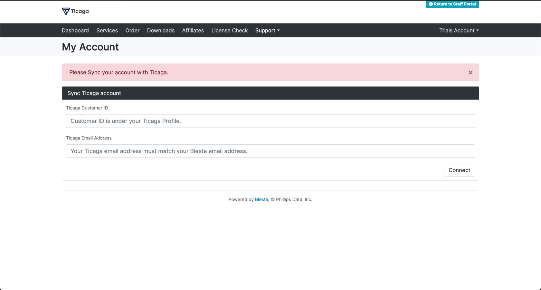541x290 pixels.
Task: Open the Dashboard nav item
Action: coord(75,30)
